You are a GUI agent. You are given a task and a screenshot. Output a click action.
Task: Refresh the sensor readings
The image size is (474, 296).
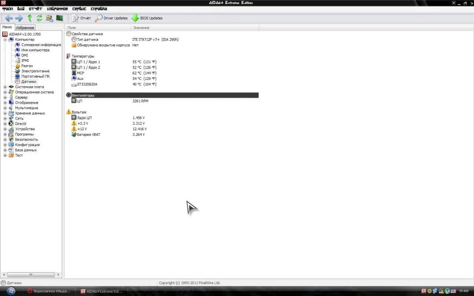click(39, 18)
